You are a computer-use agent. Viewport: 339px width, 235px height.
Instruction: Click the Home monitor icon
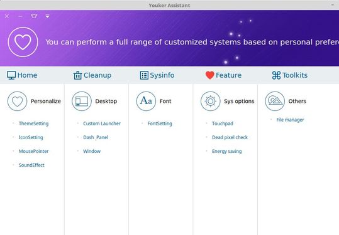11,75
